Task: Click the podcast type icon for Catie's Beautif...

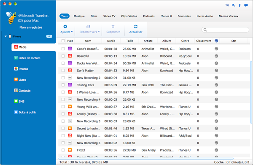Action: point(70,49)
